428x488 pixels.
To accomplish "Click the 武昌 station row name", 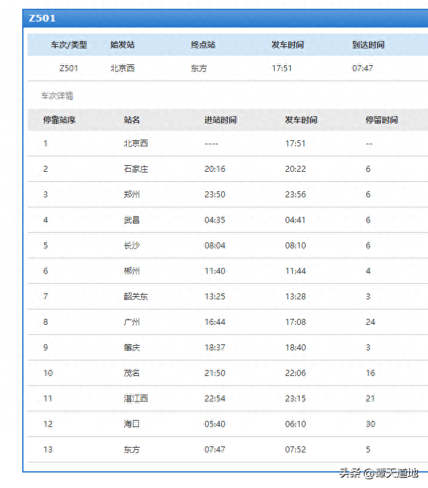I will click(x=132, y=220).
